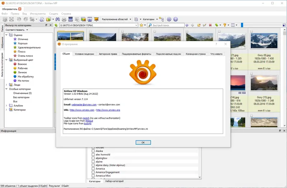
Task: Open the Командная строка tab
Action: pyautogui.click(x=196, y=54)
